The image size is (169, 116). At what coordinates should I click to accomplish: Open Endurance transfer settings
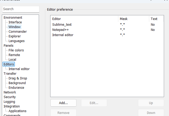[16, 88]
